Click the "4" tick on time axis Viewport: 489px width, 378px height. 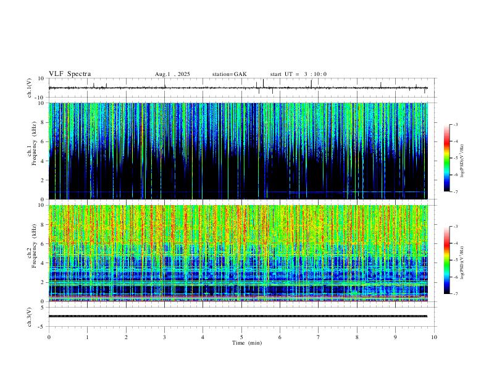[x=203, y=337]
